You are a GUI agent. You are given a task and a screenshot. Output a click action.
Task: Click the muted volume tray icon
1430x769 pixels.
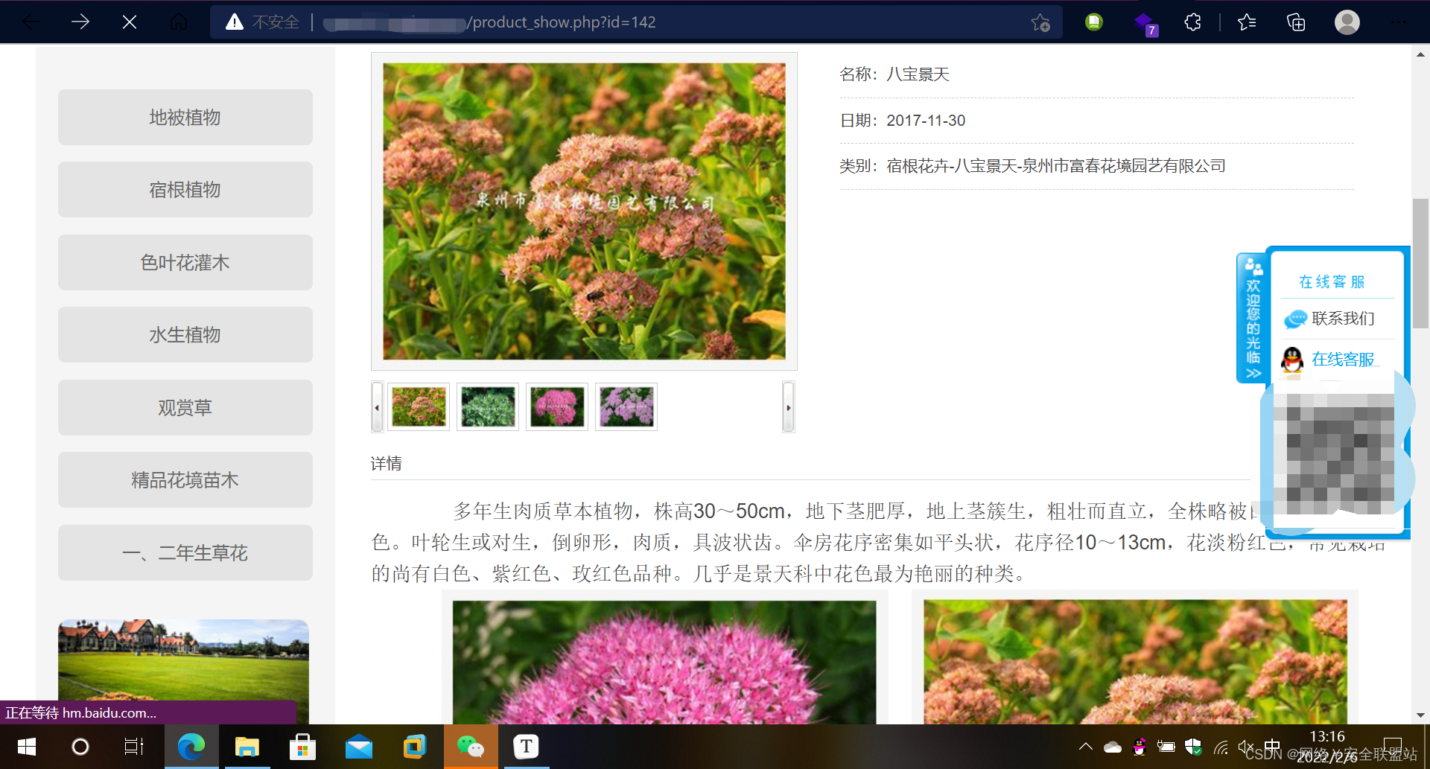(1247, 747)
